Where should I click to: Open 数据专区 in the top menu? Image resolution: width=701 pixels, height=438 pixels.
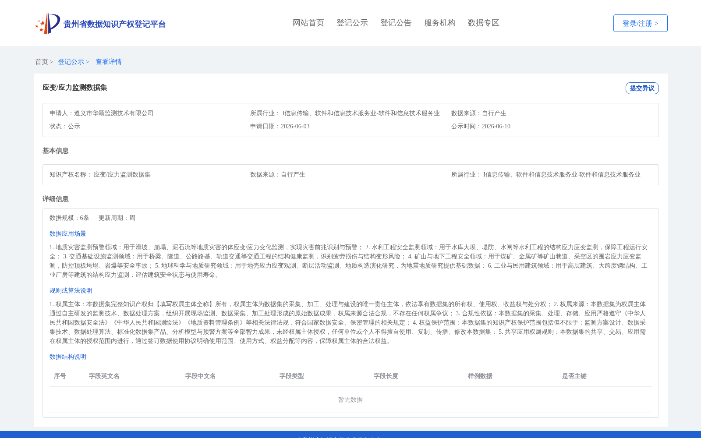coord(484,23)
